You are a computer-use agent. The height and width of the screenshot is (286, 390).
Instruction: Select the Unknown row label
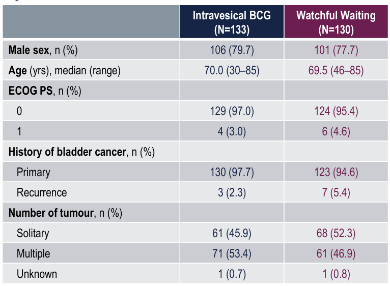tap(37, 274)
